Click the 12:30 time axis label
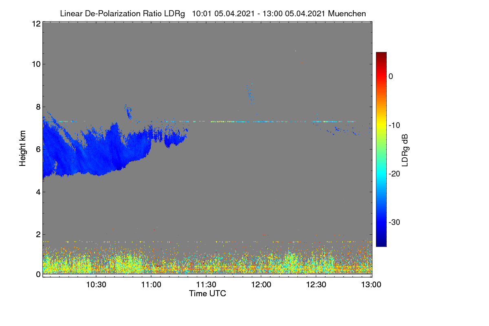The image size is (489, 326). (x=316, y=285)
